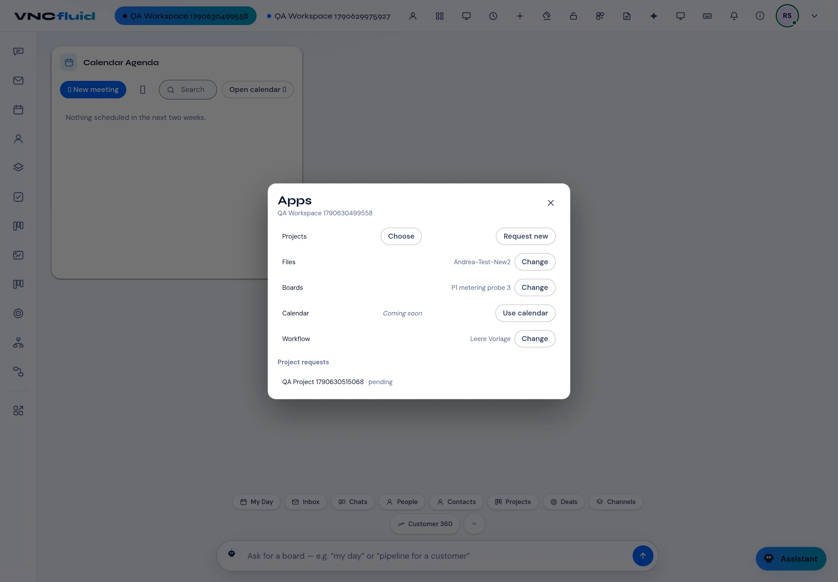Change the Files app selection
Viewport: 838px width, 582px height.
point(535,262)
